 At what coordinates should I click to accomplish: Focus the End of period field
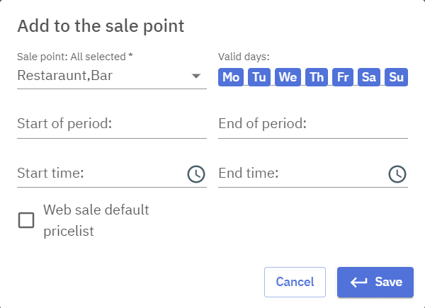click(x=312, y=124)
